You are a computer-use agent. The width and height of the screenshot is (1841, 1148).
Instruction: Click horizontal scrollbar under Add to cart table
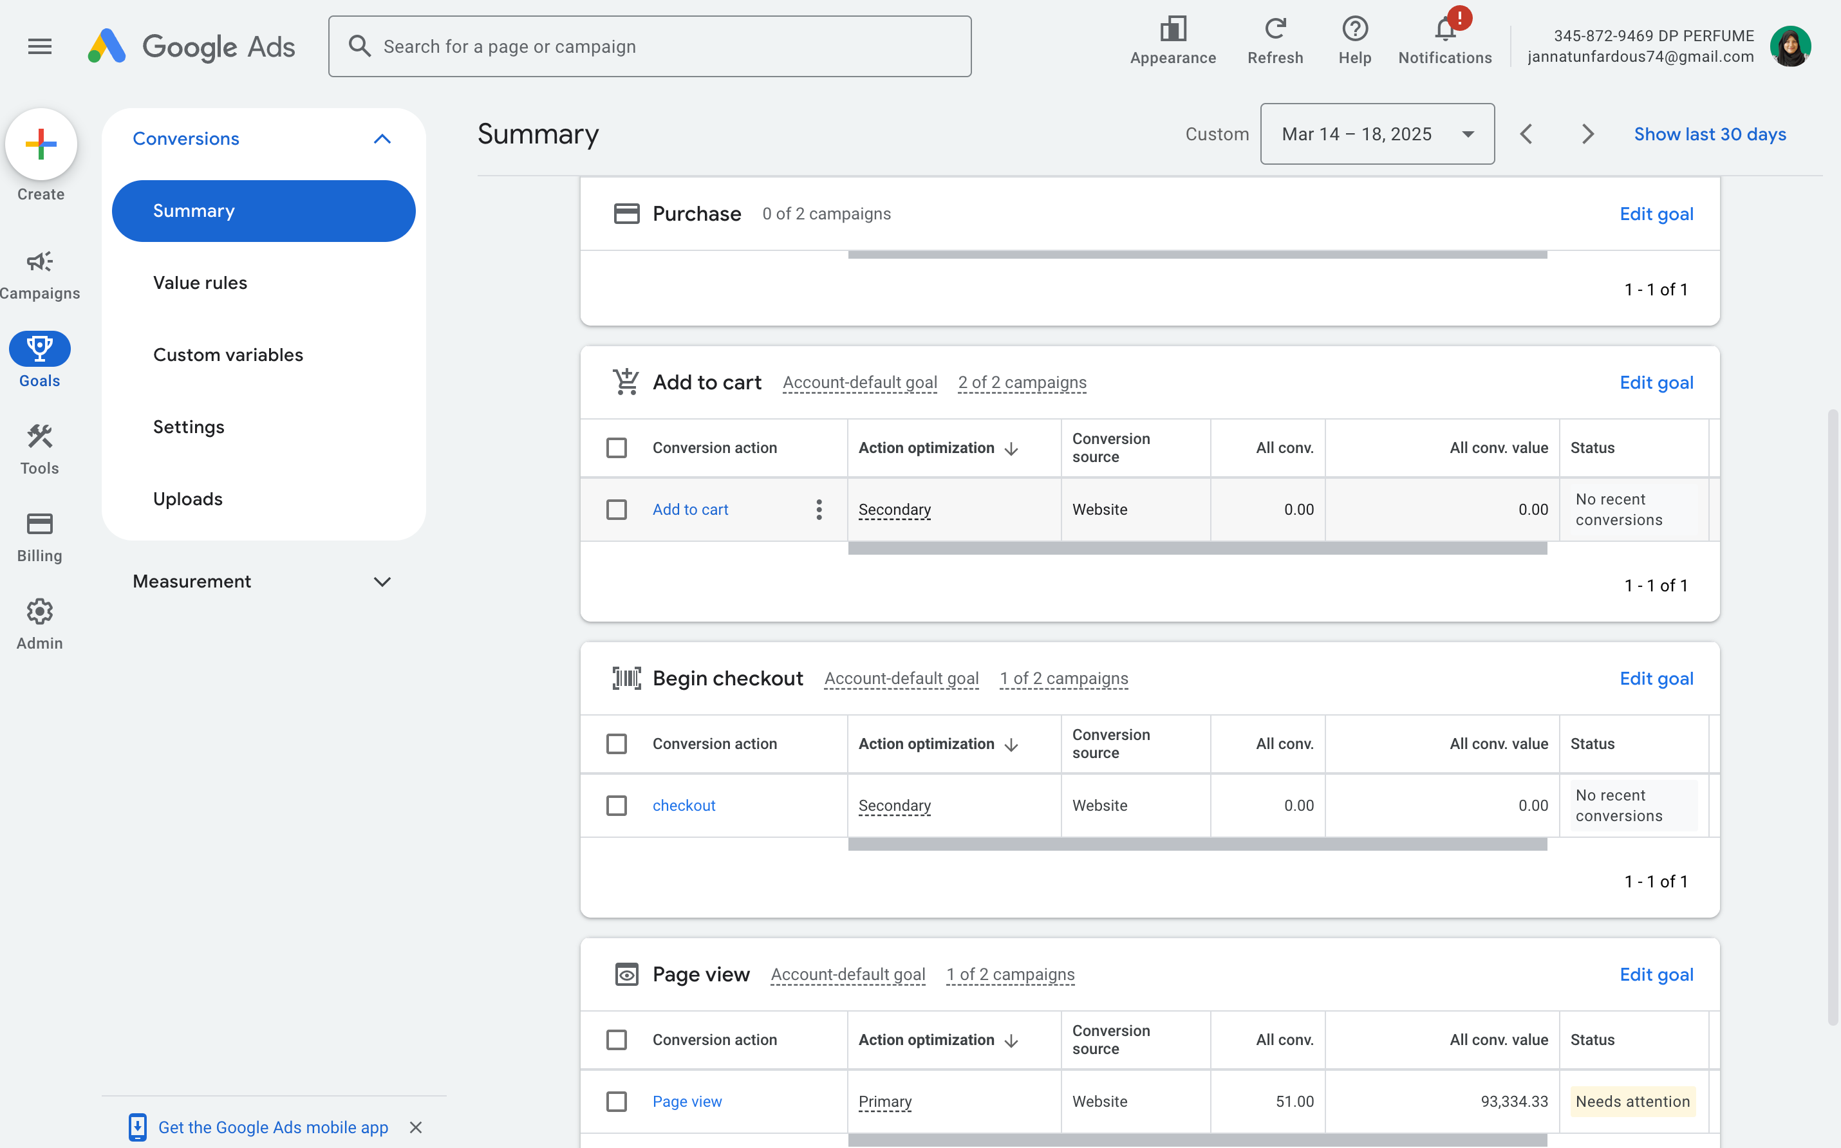tap(1197, 548)
